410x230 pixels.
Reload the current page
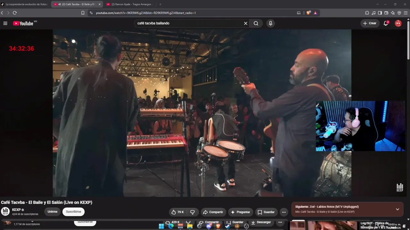(x=15, y=13)
